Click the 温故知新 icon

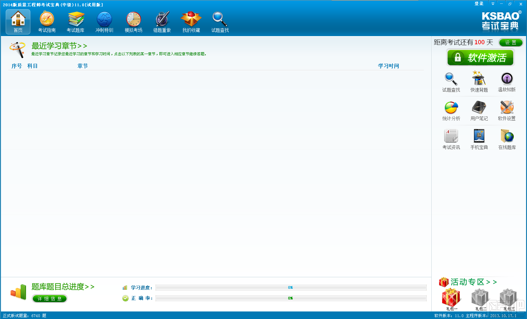pos(507,82)
